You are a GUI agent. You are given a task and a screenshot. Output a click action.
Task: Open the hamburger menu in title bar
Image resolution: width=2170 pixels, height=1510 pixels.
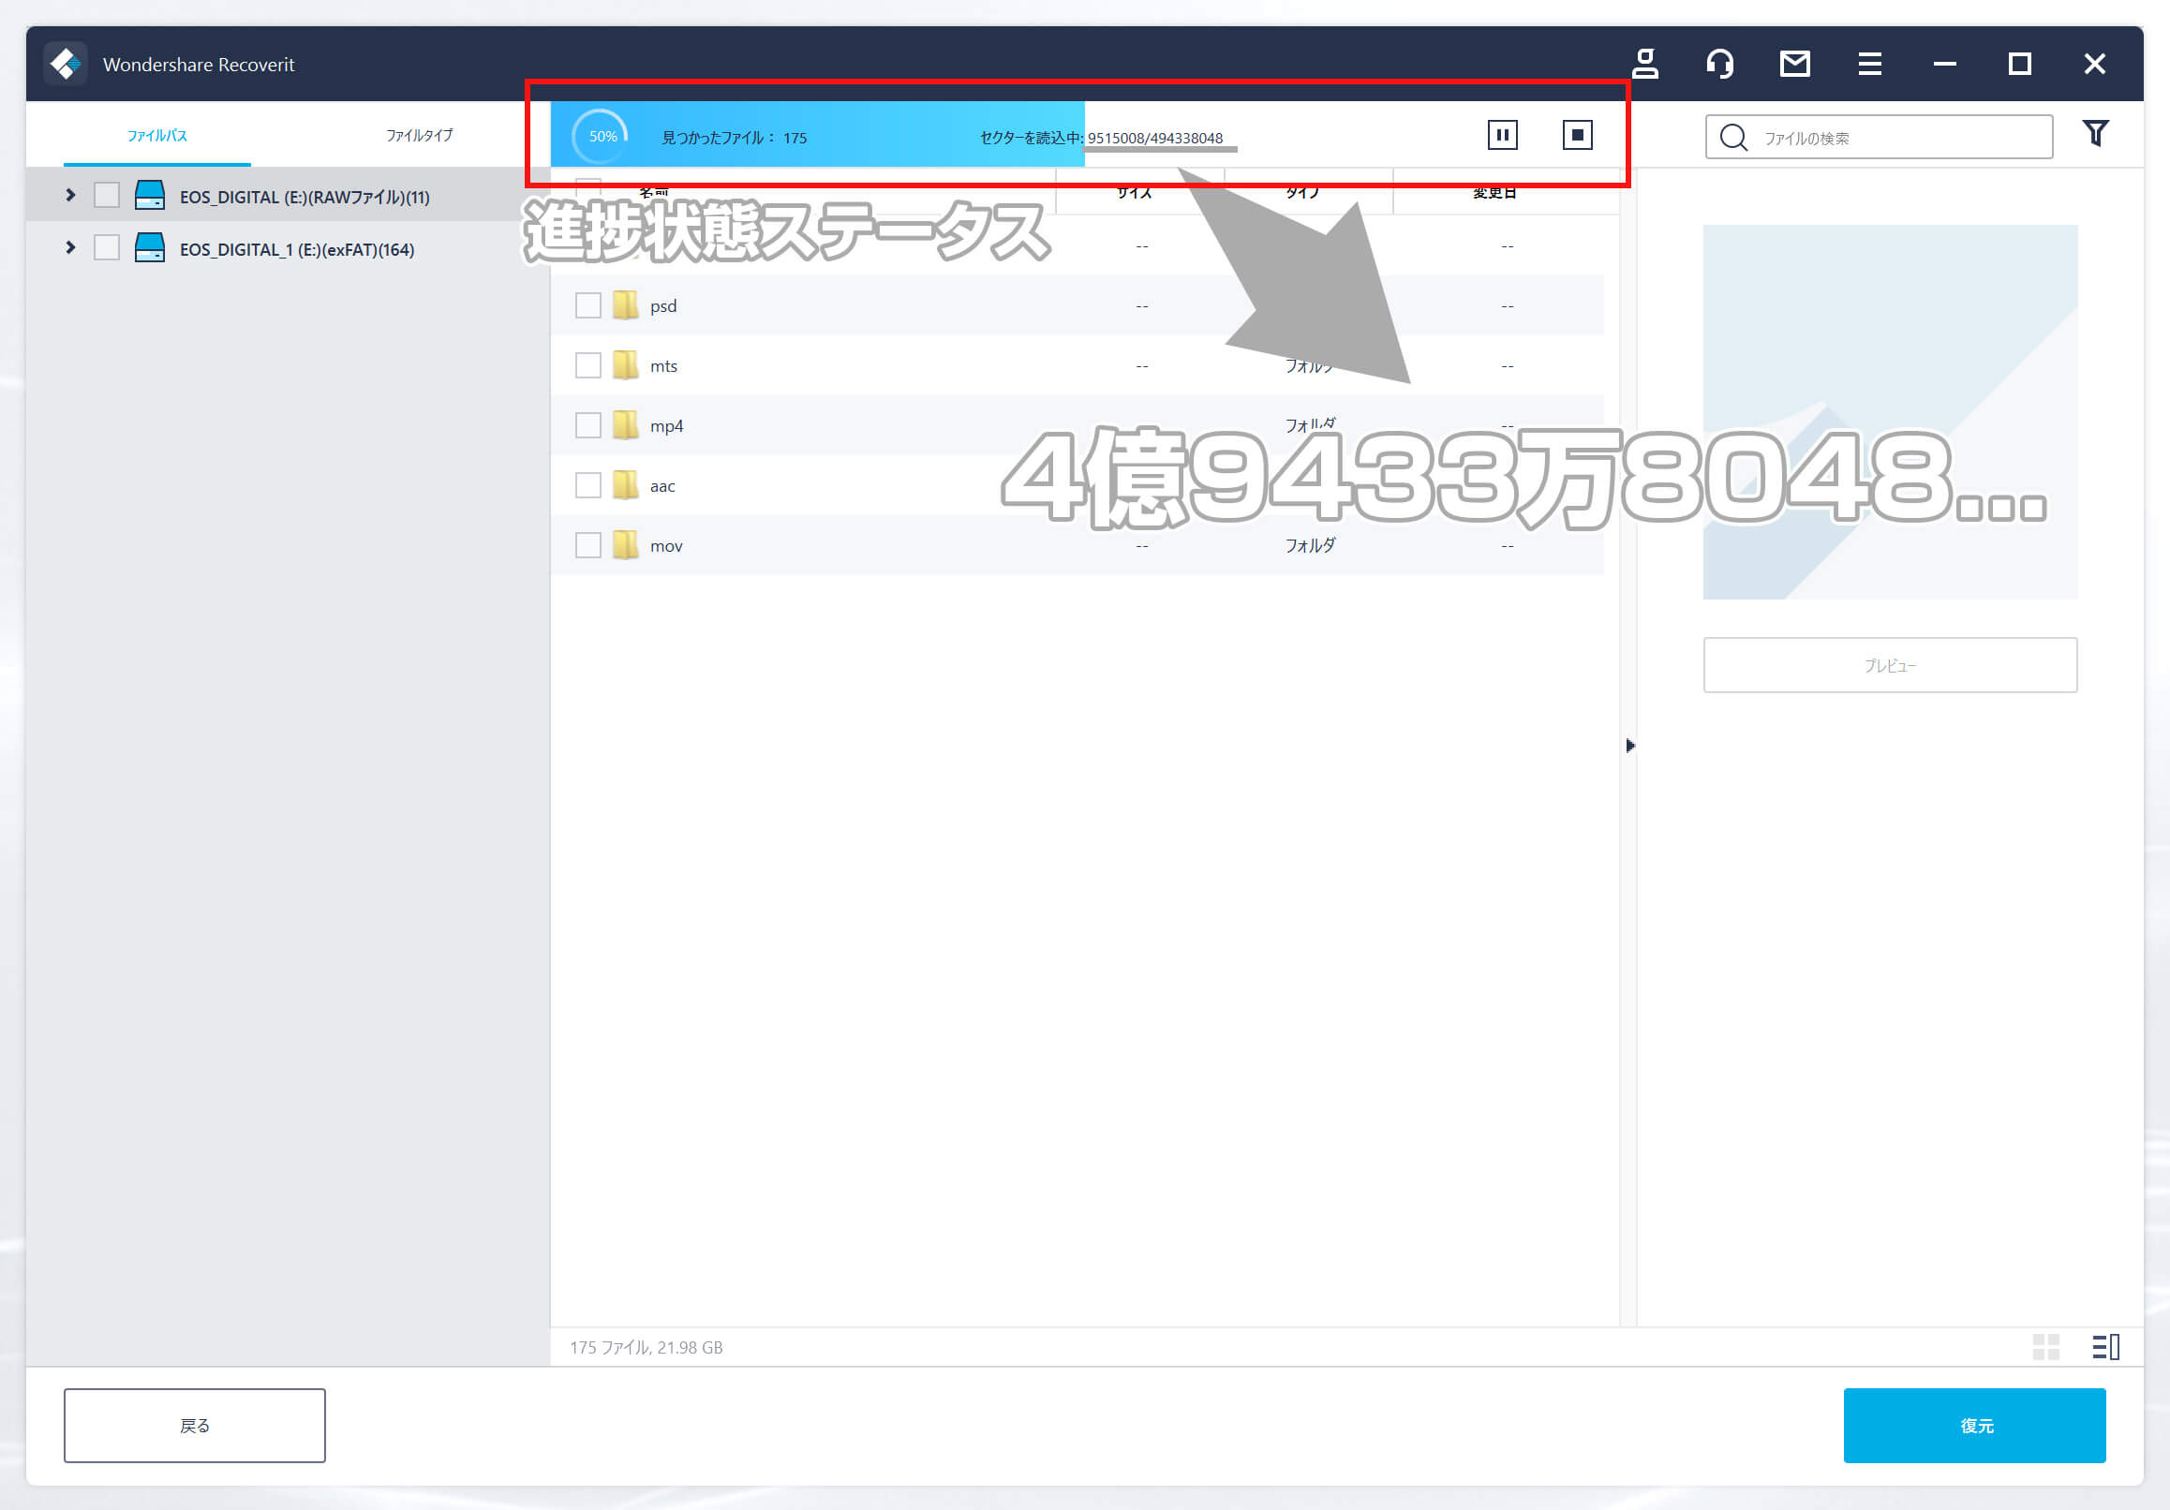click(1869, 64)
